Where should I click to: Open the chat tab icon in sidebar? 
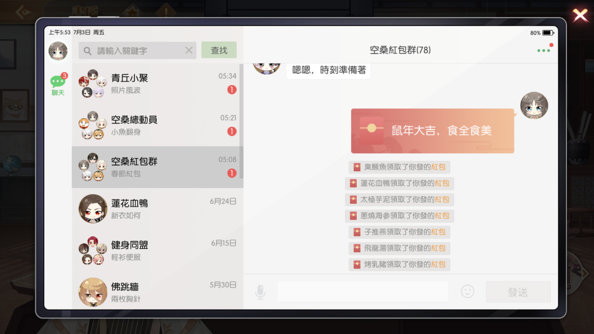(x=58, y=84)
